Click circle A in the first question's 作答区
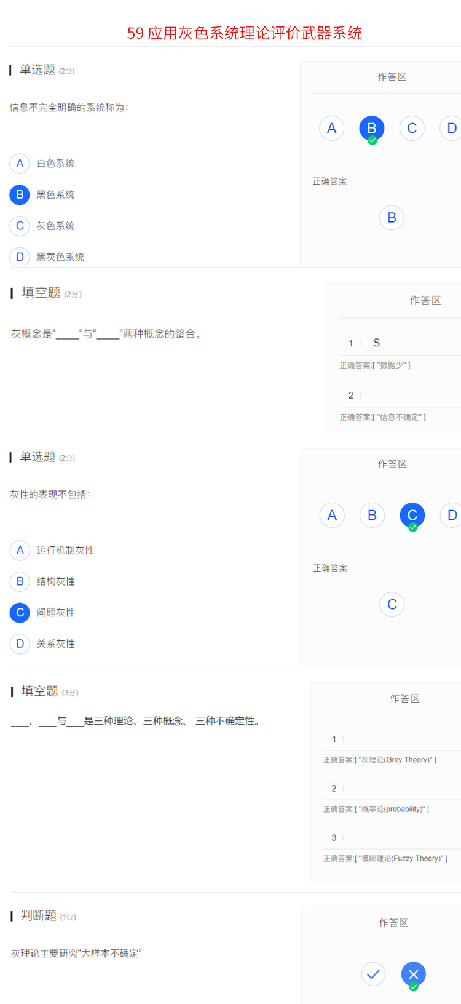461x1004 pixels. (331, 128)
